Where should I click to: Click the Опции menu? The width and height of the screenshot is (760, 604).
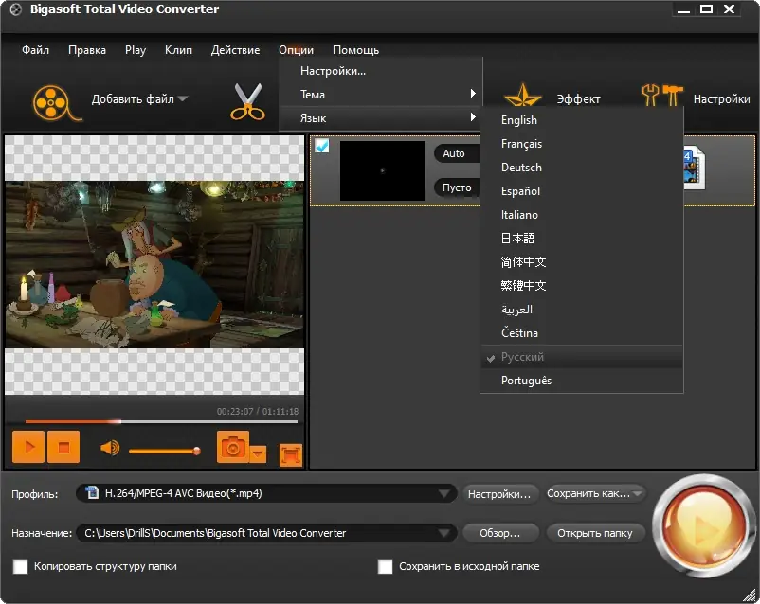[297, 50]
